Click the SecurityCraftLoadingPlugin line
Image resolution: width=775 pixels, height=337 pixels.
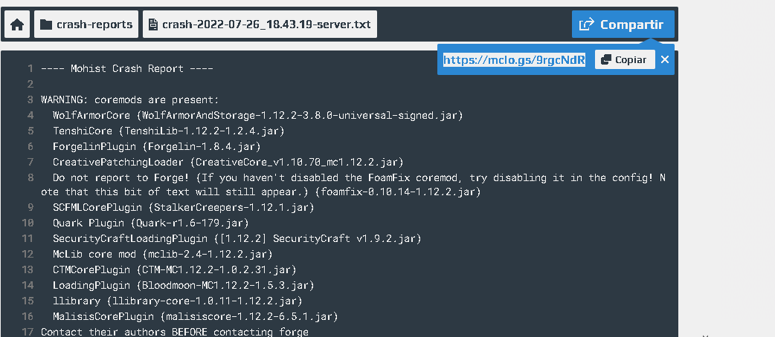point(237,239)
